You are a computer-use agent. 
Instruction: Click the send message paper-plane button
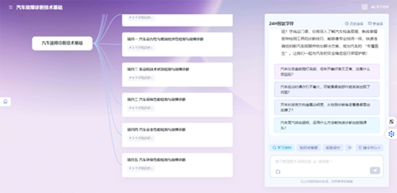[375, 171]
